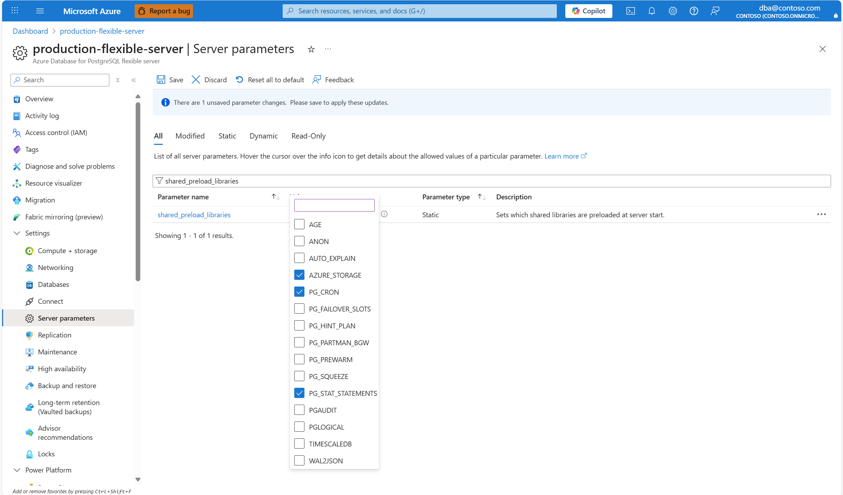This screenshot has height=495, width=843.
Task: Switch to the Modified tab
Action: tap(190, 136)
